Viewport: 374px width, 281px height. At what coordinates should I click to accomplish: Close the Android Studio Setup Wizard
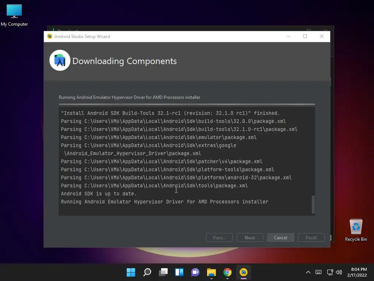tap(322, 36)
